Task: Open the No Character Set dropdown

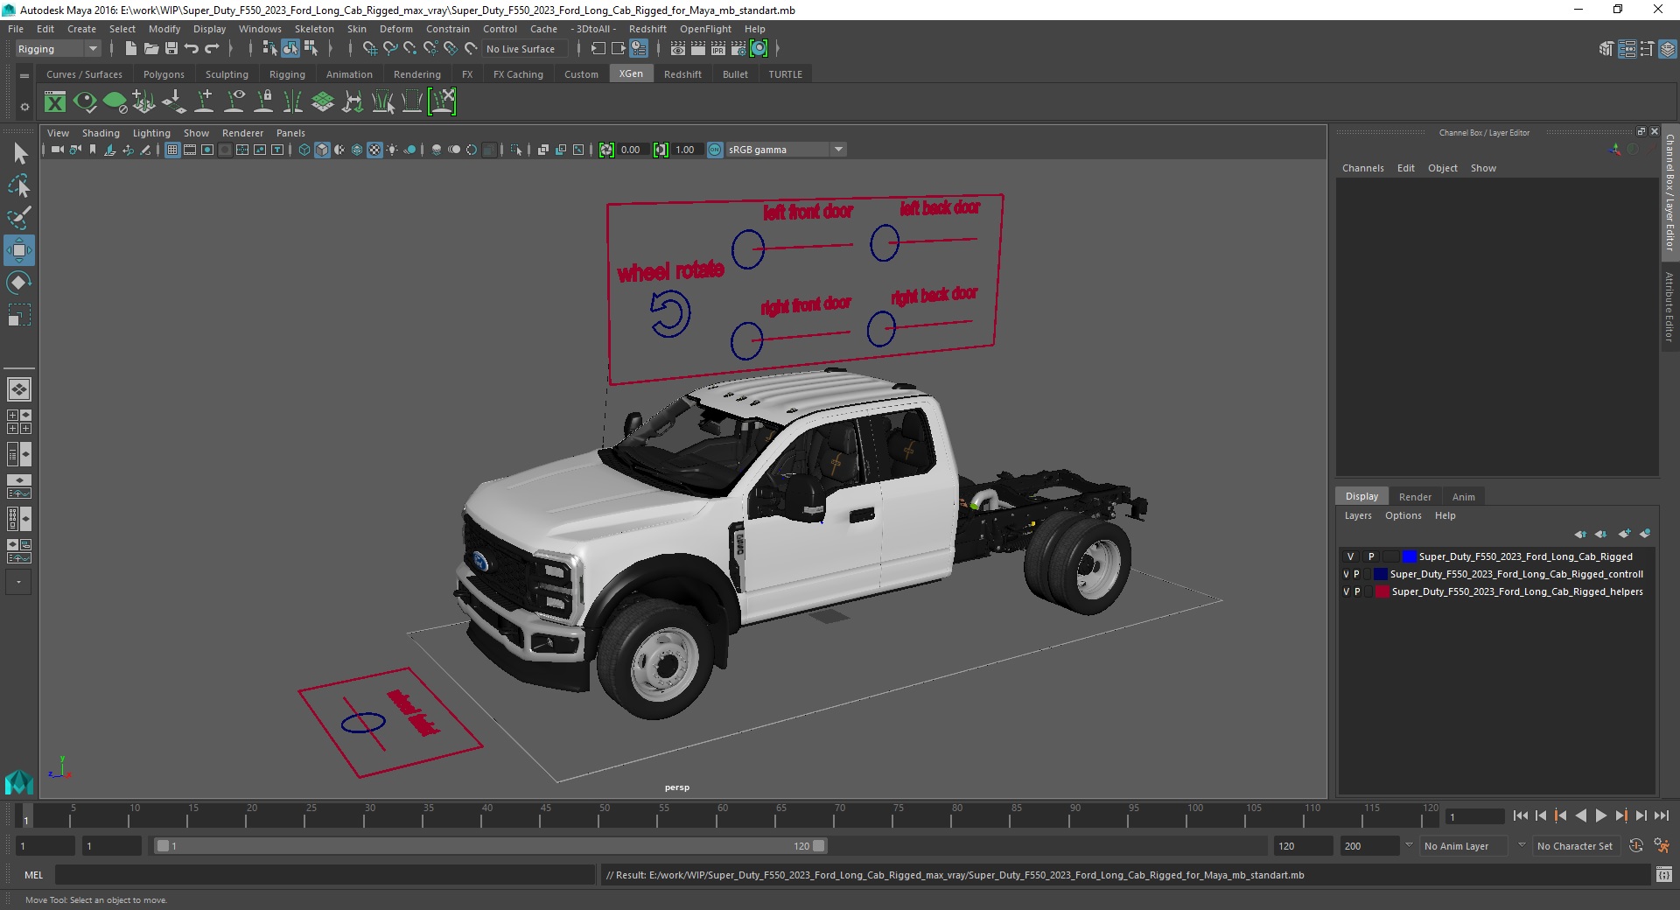Action: click(x=1578, y=846)
